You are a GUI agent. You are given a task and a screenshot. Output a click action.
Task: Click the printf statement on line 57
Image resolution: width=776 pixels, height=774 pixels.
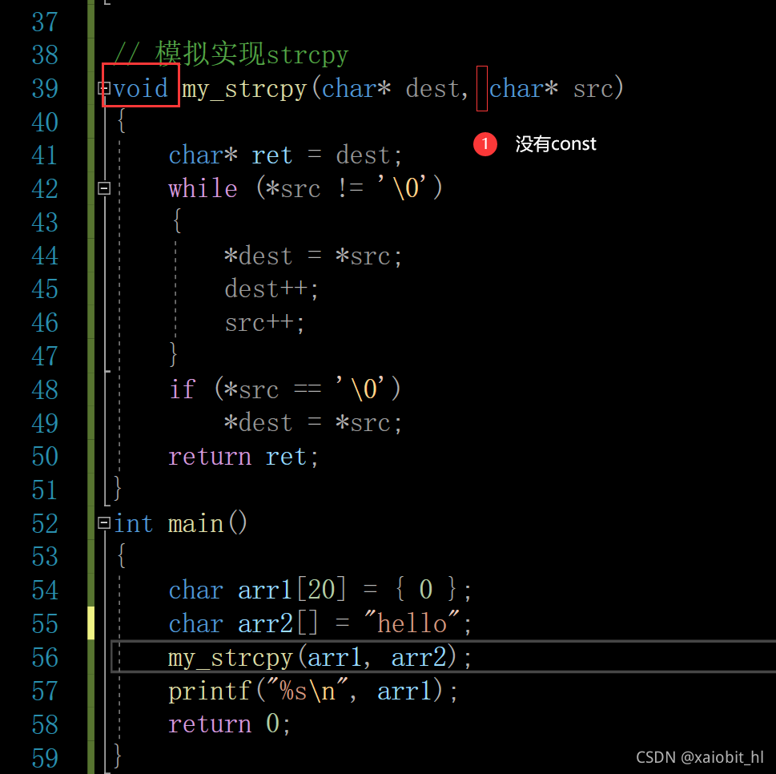point(312,690)
